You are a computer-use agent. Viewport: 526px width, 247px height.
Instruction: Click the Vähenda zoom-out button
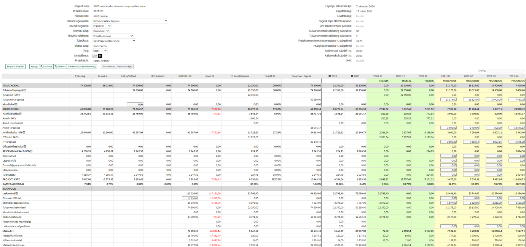click(60, 66)
